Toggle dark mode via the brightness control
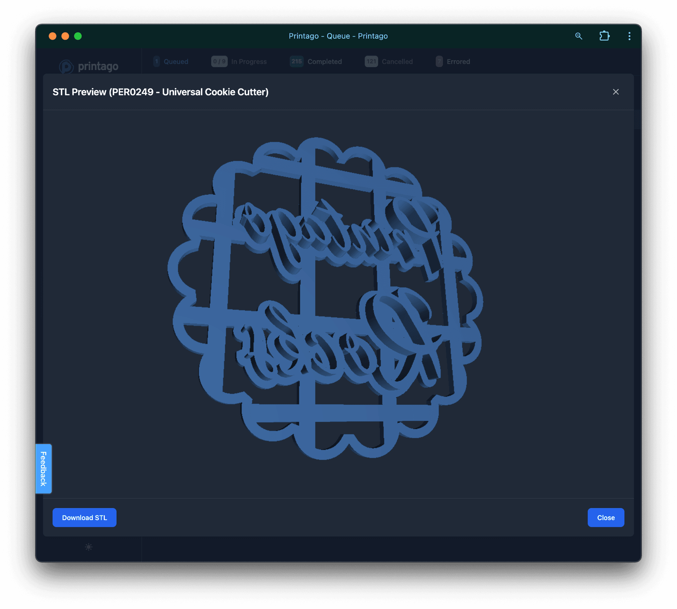The image size is (677, 609). click(x=88, y=547)
